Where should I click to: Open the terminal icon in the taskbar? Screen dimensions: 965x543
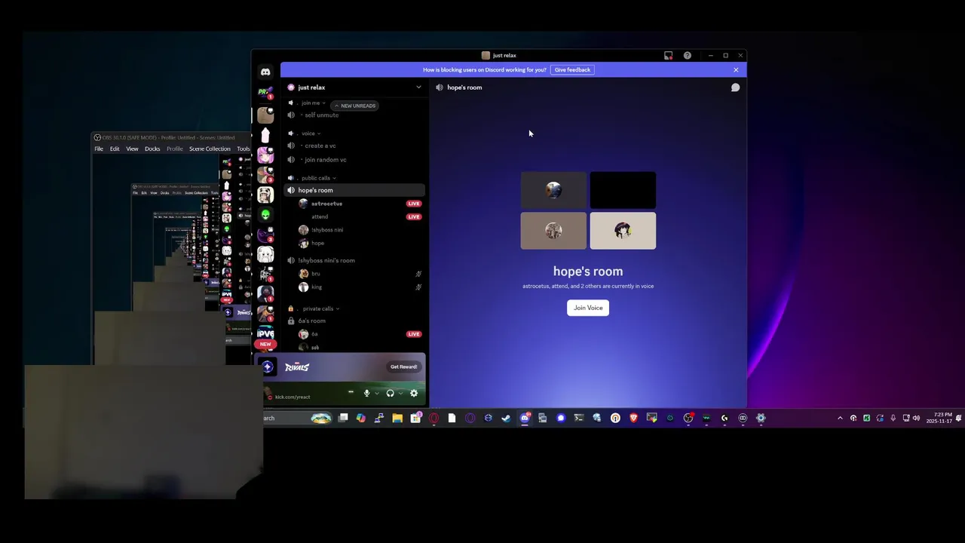point(578,418)
